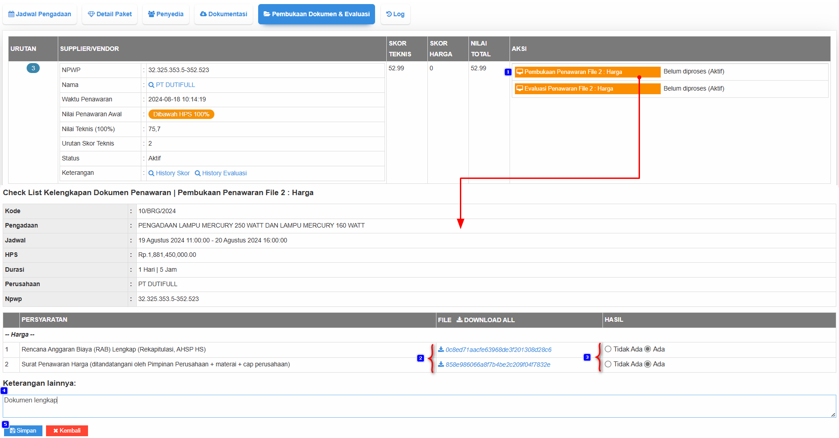The height and width of the screenshot is (438, 839).
Task: Click Pembukaan Penawaran File 2 Harga button
Action: [x=587, y=72]
